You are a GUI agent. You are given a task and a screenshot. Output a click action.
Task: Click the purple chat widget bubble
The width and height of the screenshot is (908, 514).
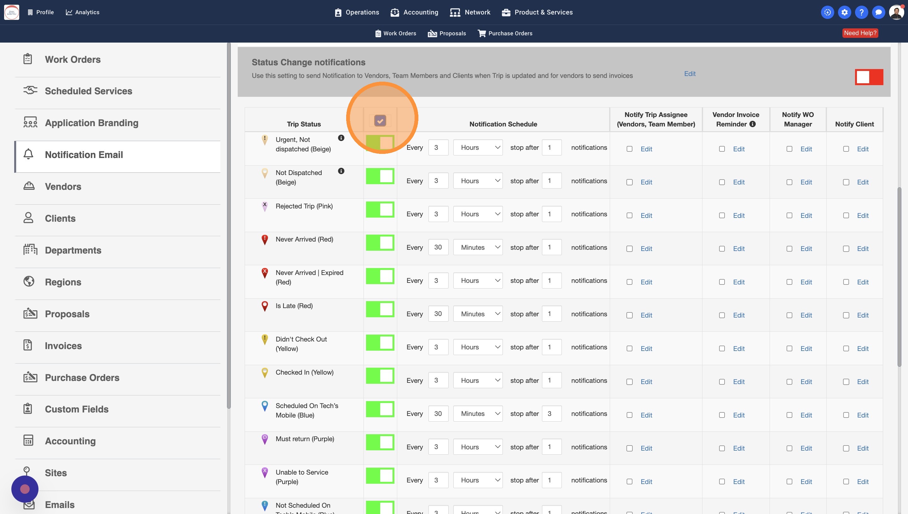[25, 489]
